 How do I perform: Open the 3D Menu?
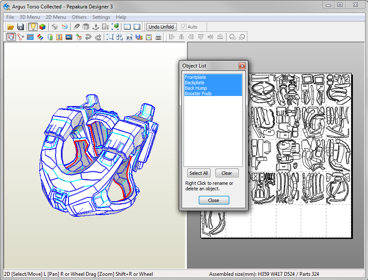pyautogui.click(x=30, y=17)
